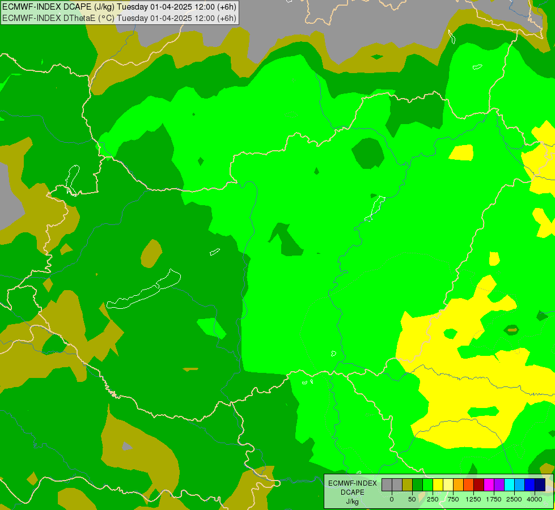
Task: Click the legend value 750
Action: coord(453,499)
